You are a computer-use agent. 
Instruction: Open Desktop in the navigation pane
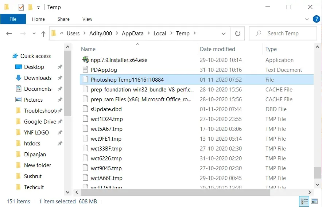pos(34,67)
